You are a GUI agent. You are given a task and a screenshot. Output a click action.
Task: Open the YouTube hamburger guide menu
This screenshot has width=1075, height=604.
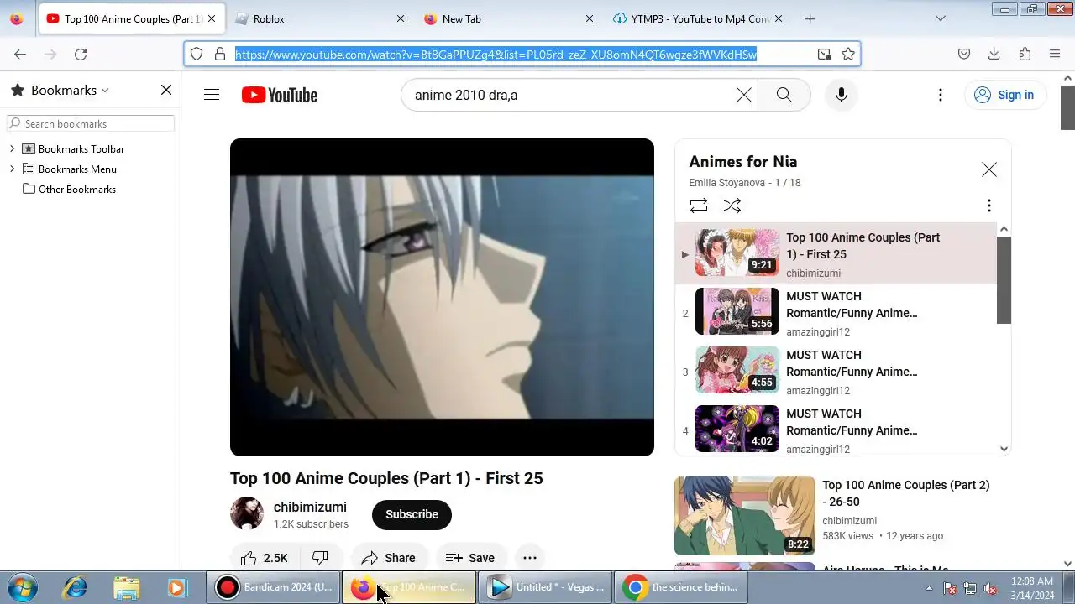(x=212, y=95)
